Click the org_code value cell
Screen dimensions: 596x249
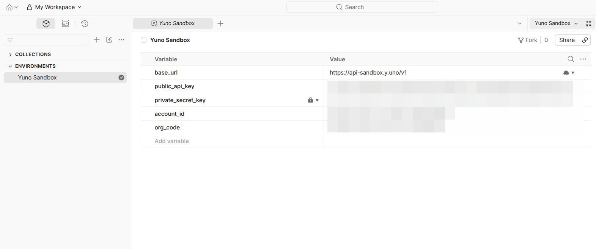[457, 128]
